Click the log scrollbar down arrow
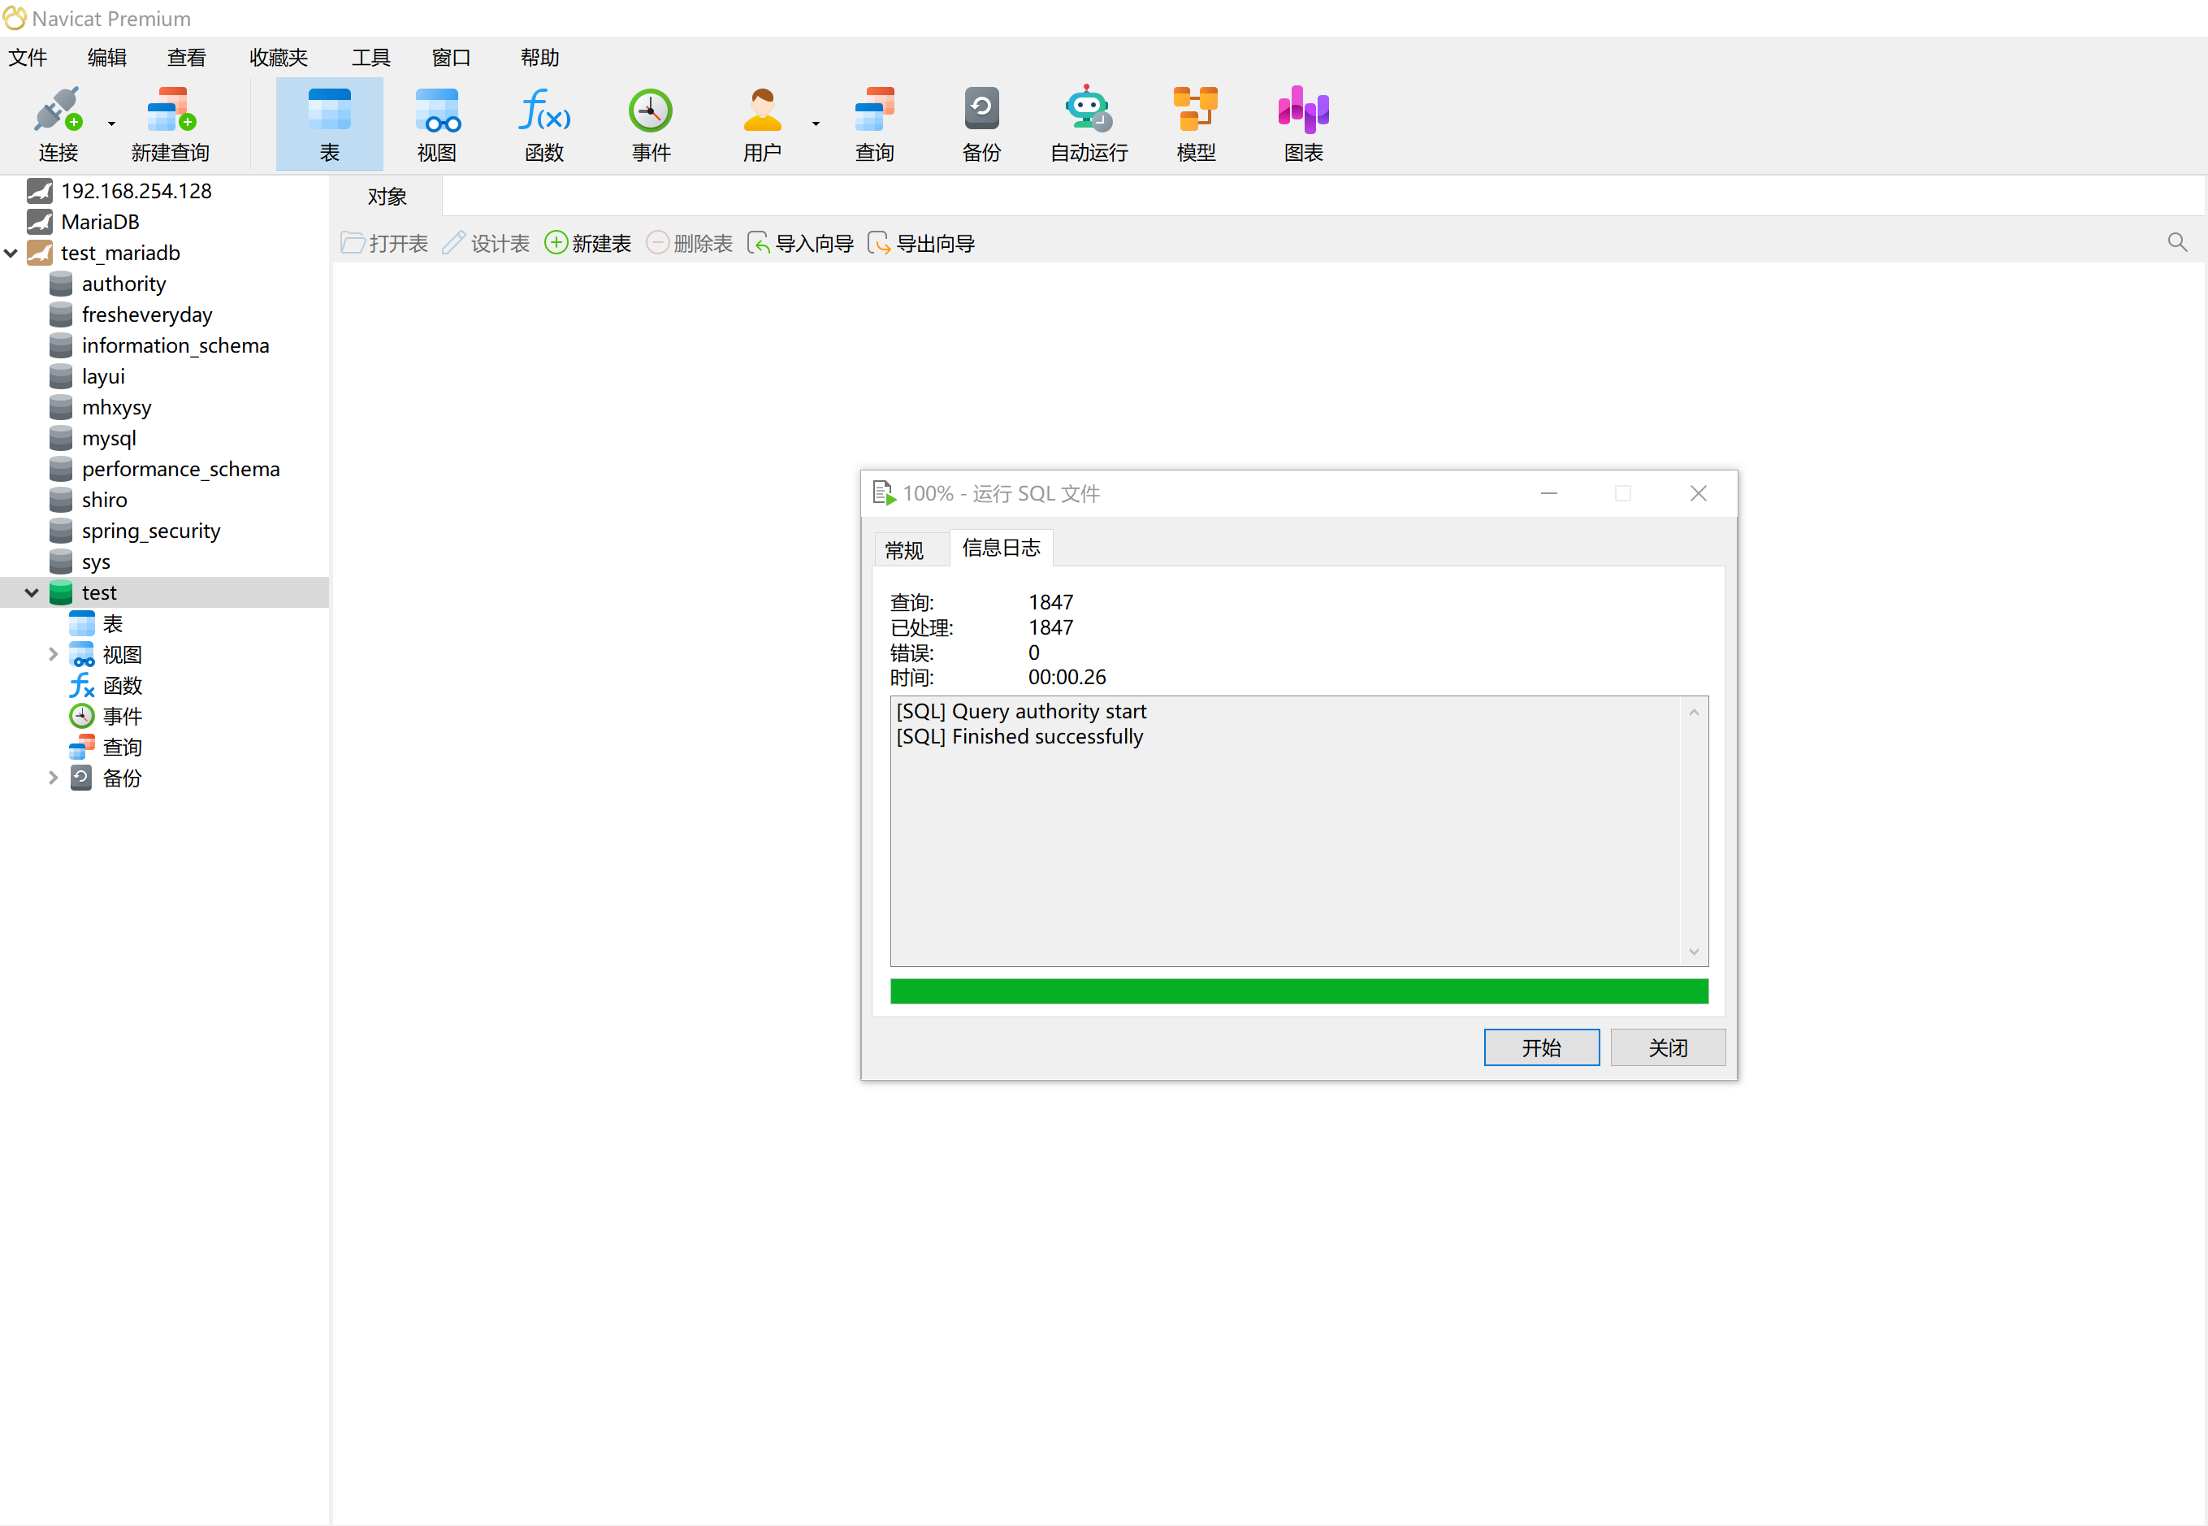Screen dimensions: 2208x1526 pos(1694,952)
